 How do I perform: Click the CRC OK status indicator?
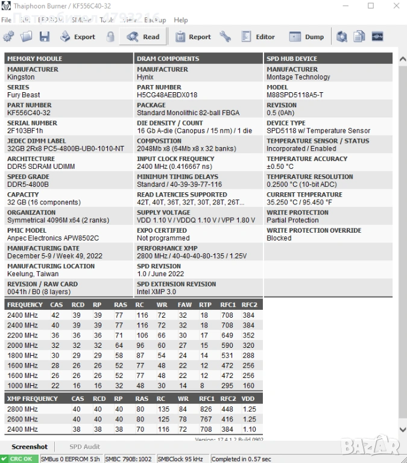pyautogui.click(x=19, y=459)
